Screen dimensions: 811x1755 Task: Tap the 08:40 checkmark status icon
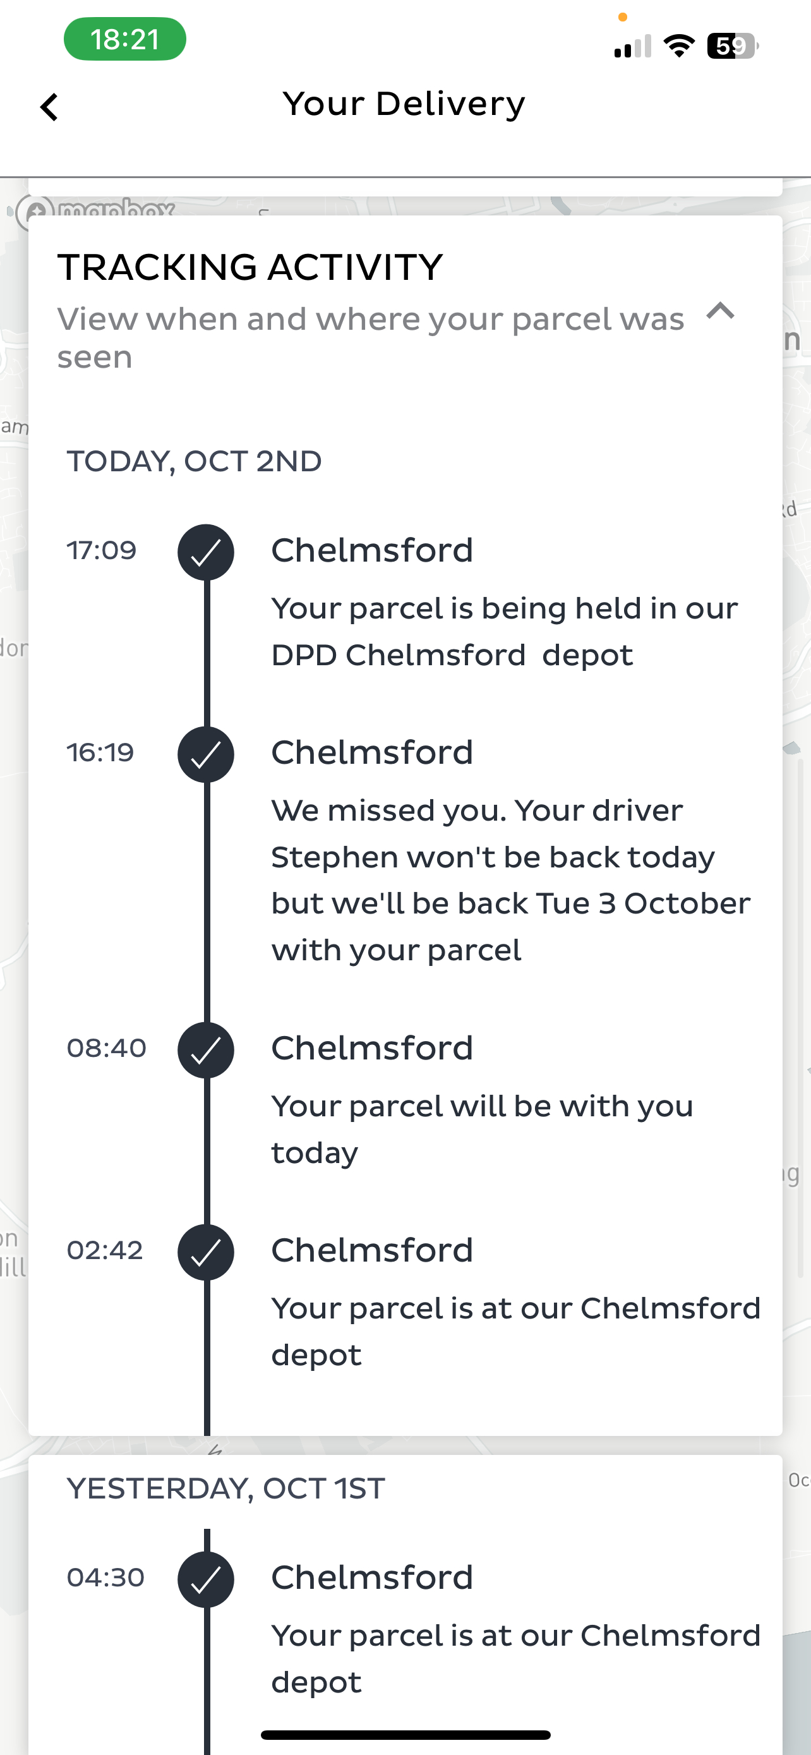click(206, 1050)
